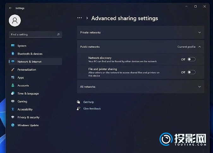The image size is (213, 153).
Task: Open Apps settings page
Action: (35, 78)
